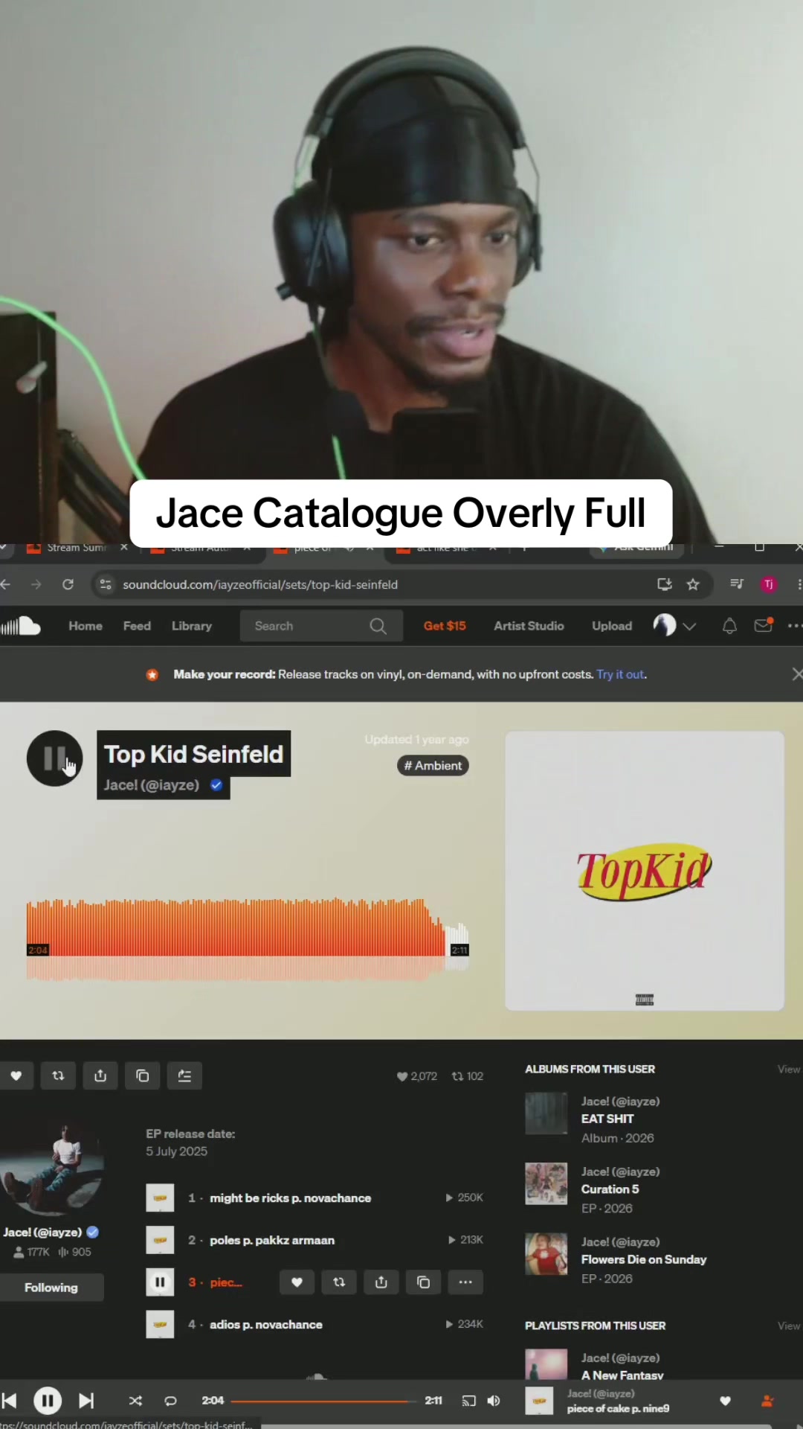Click install app icon in address bar
The width and height of the screenshot is (803, 1429).
[x=665, y=584]
